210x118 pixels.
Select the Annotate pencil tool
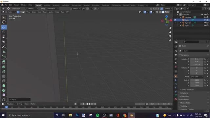(x=4, y=47)
